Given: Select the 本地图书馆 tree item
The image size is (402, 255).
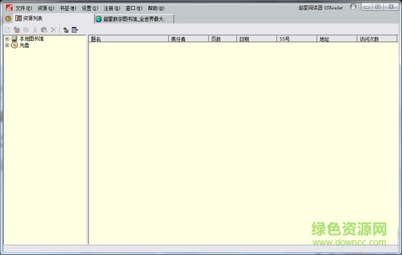Looking at the screenshot, I should [x=31, y=39].
